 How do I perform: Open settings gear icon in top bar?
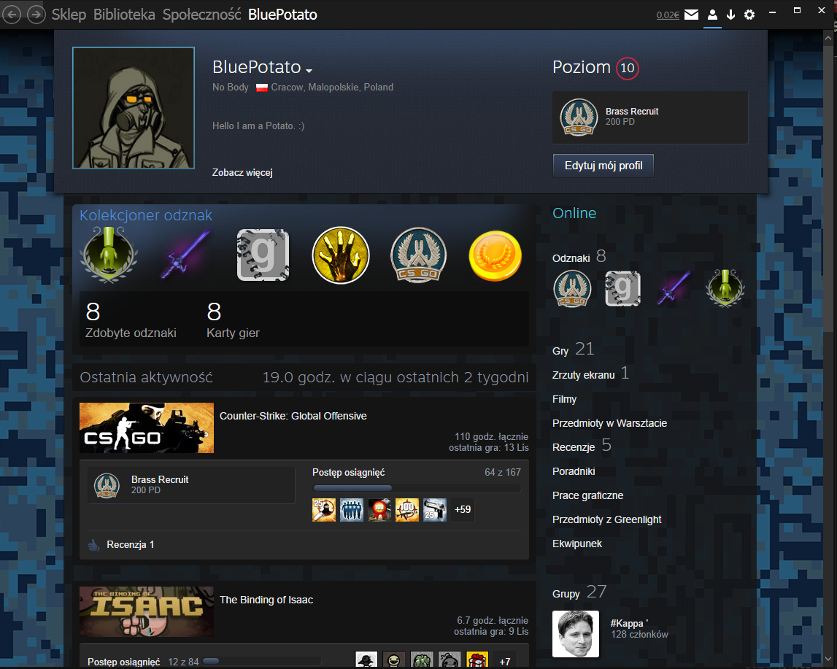coord(749,15)
